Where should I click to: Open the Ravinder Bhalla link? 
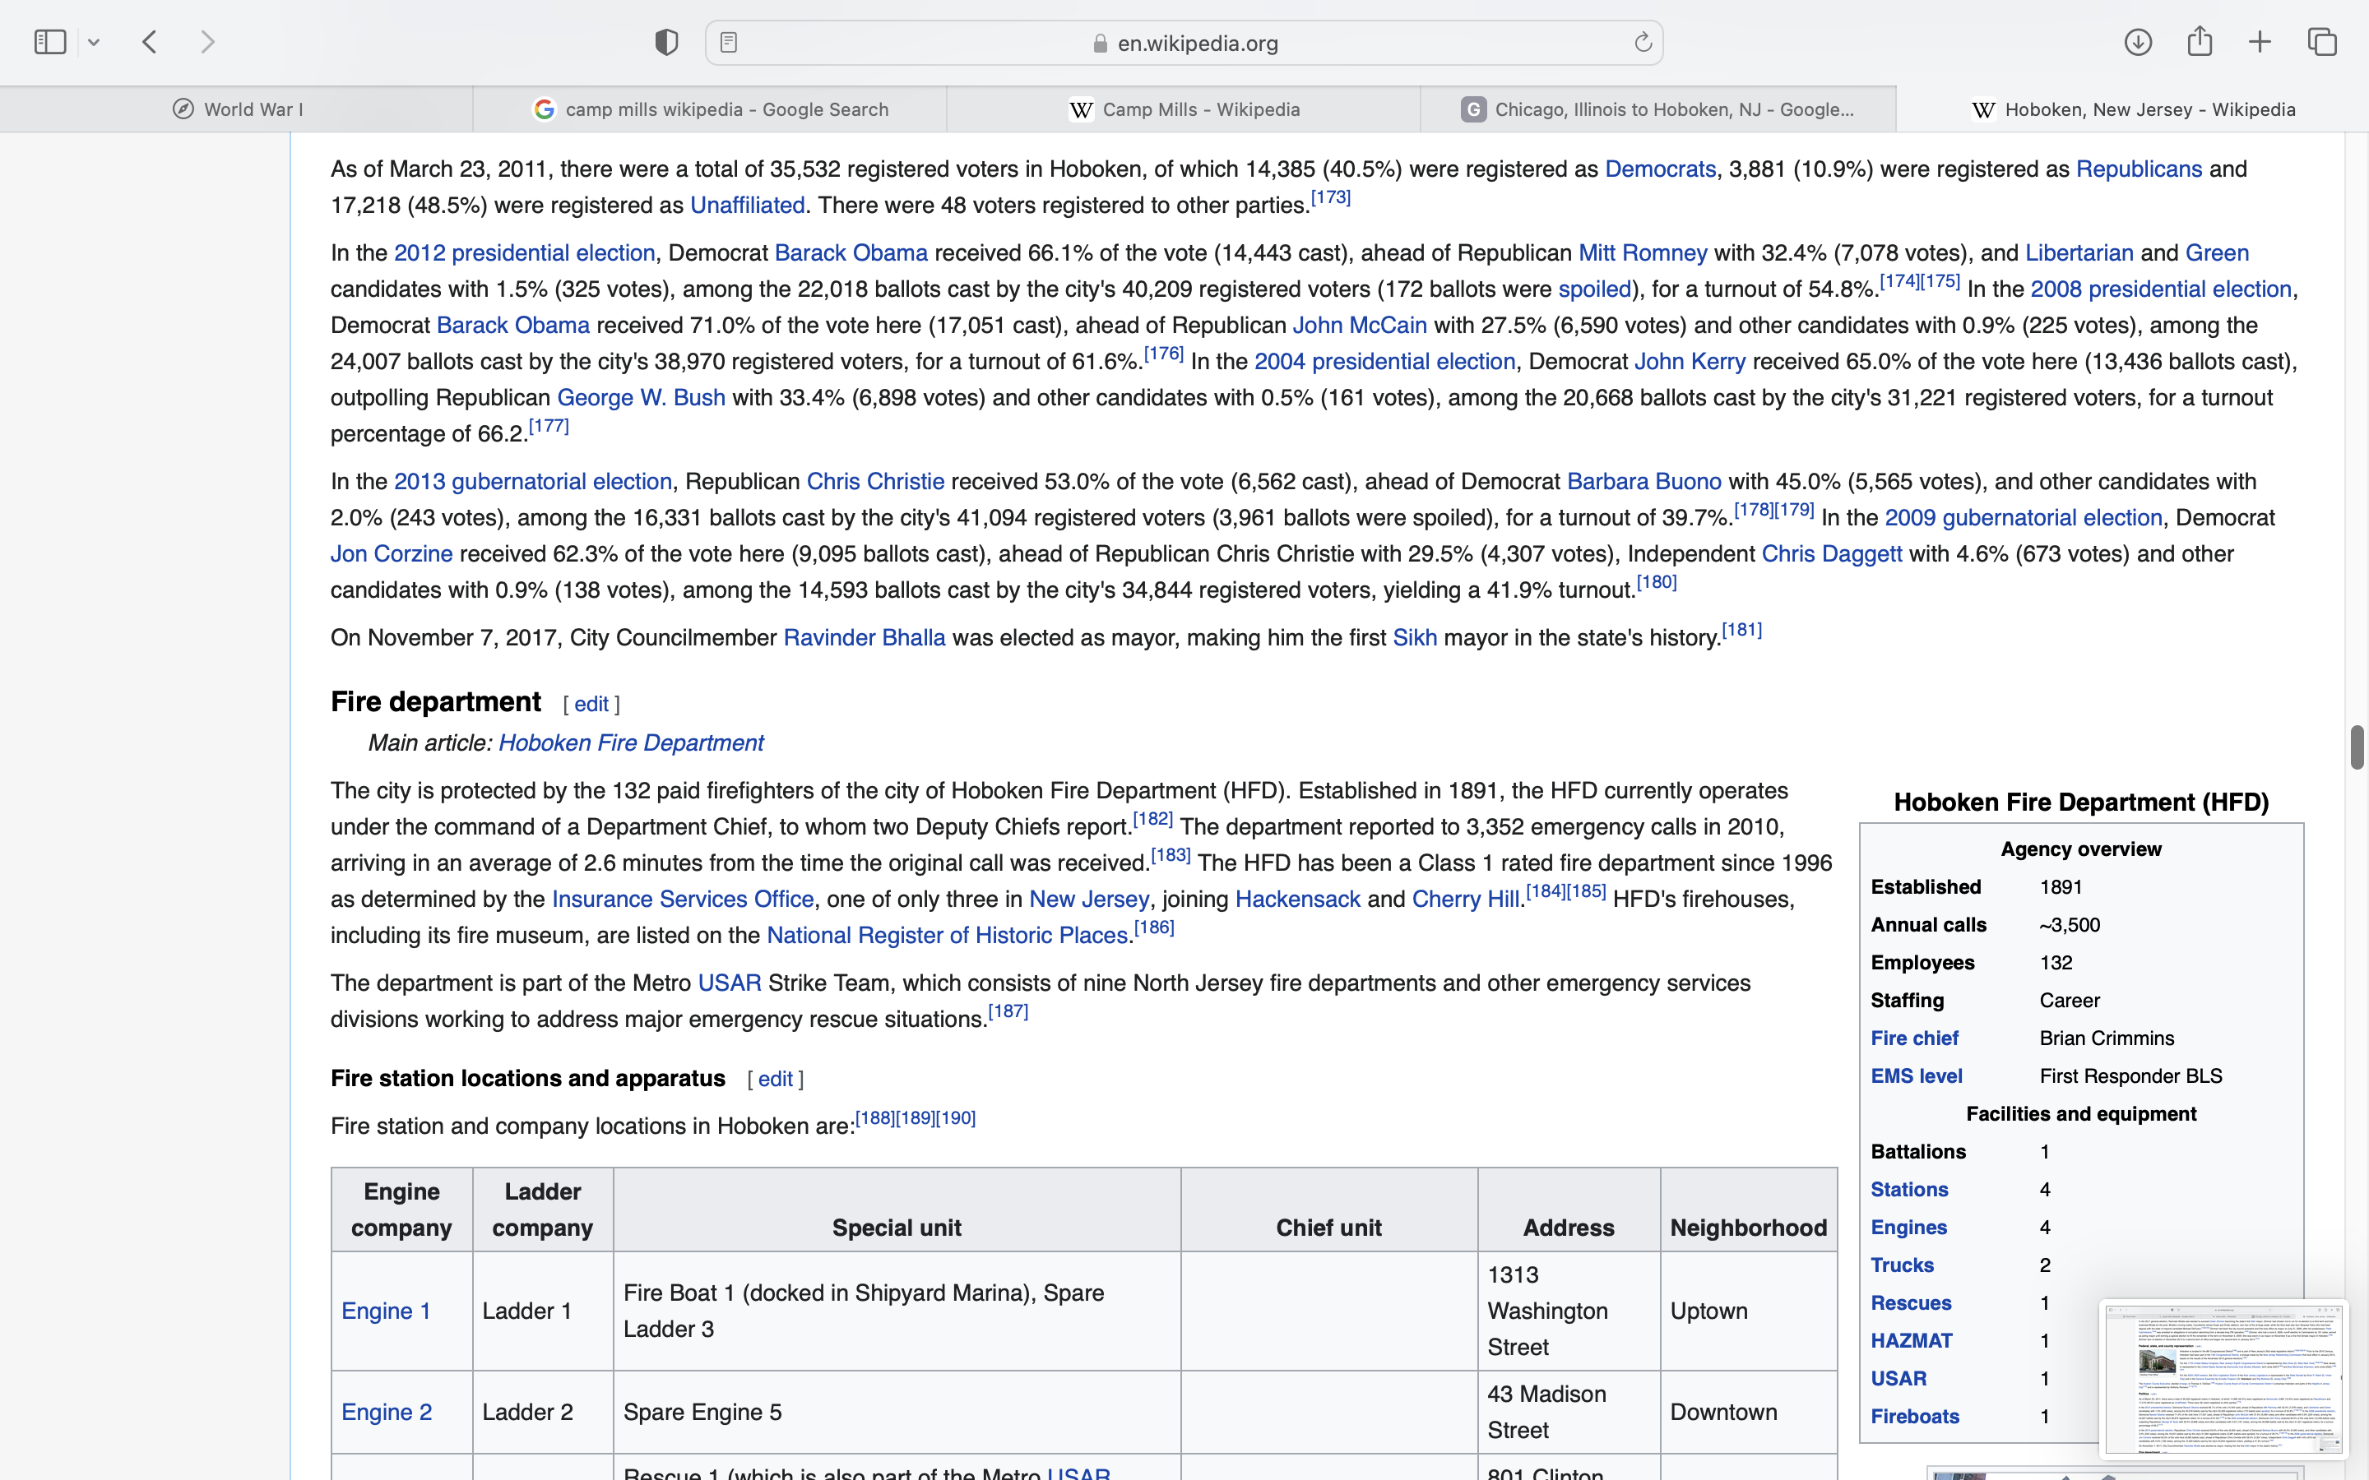click(864, 638)
